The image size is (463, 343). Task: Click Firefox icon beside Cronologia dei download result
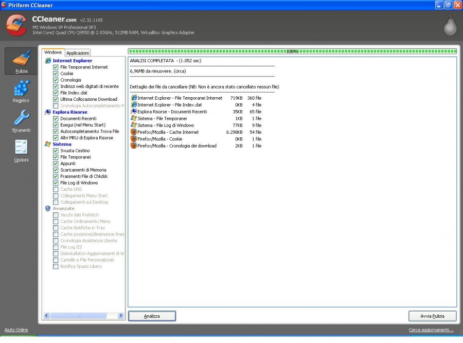coord(134,145)
